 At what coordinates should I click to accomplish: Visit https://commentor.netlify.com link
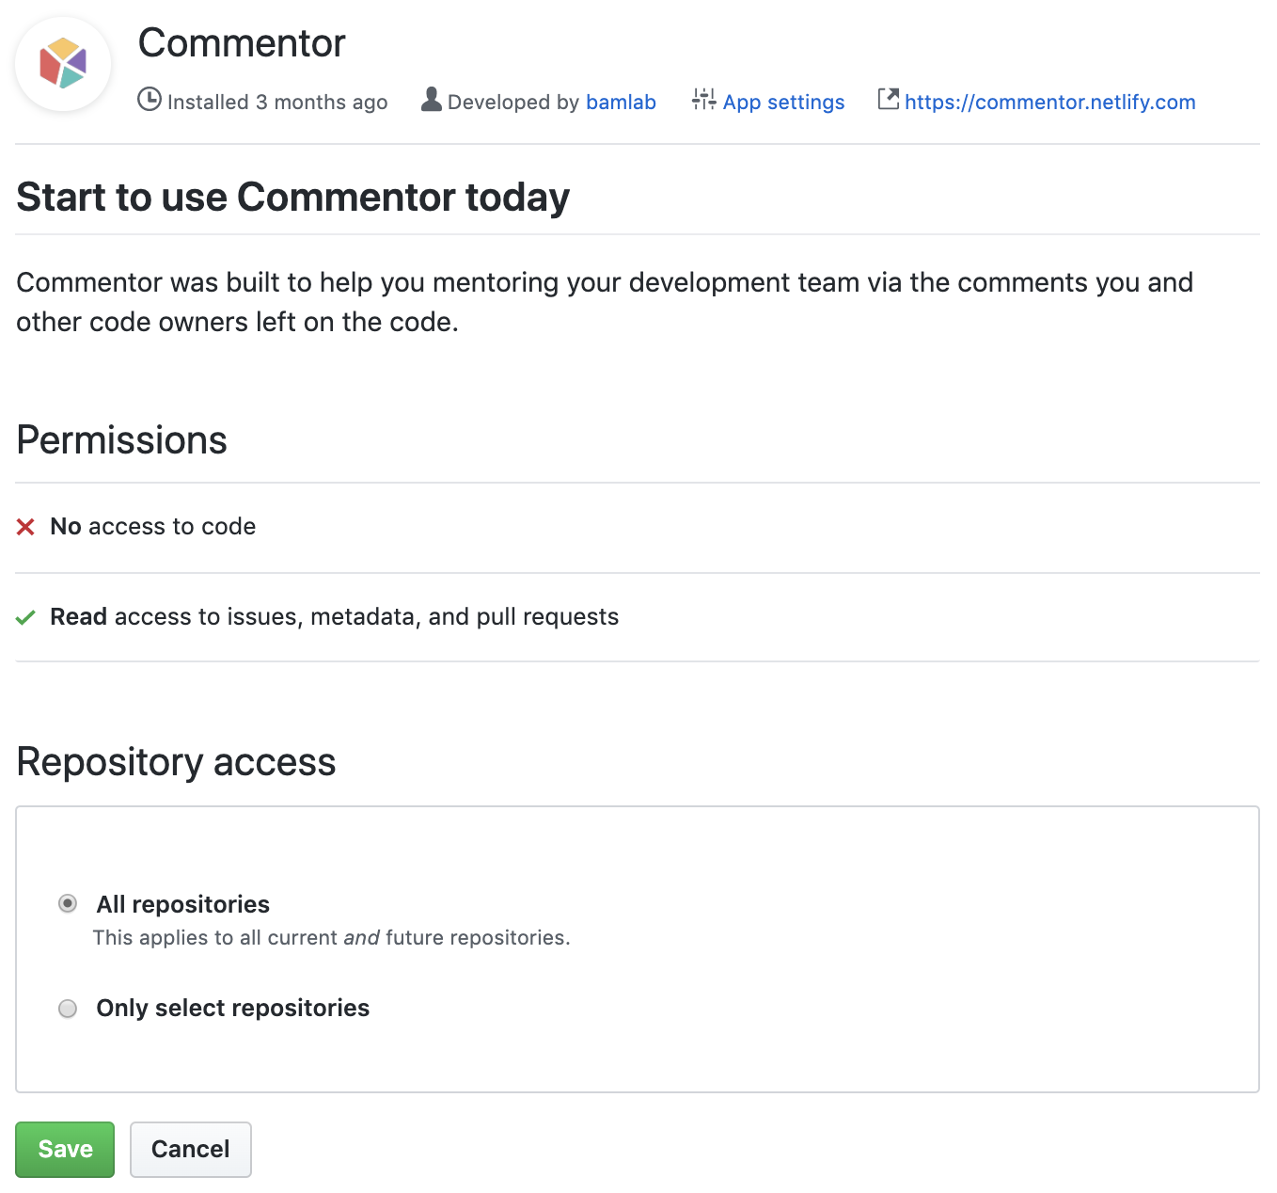[1049, 102]
